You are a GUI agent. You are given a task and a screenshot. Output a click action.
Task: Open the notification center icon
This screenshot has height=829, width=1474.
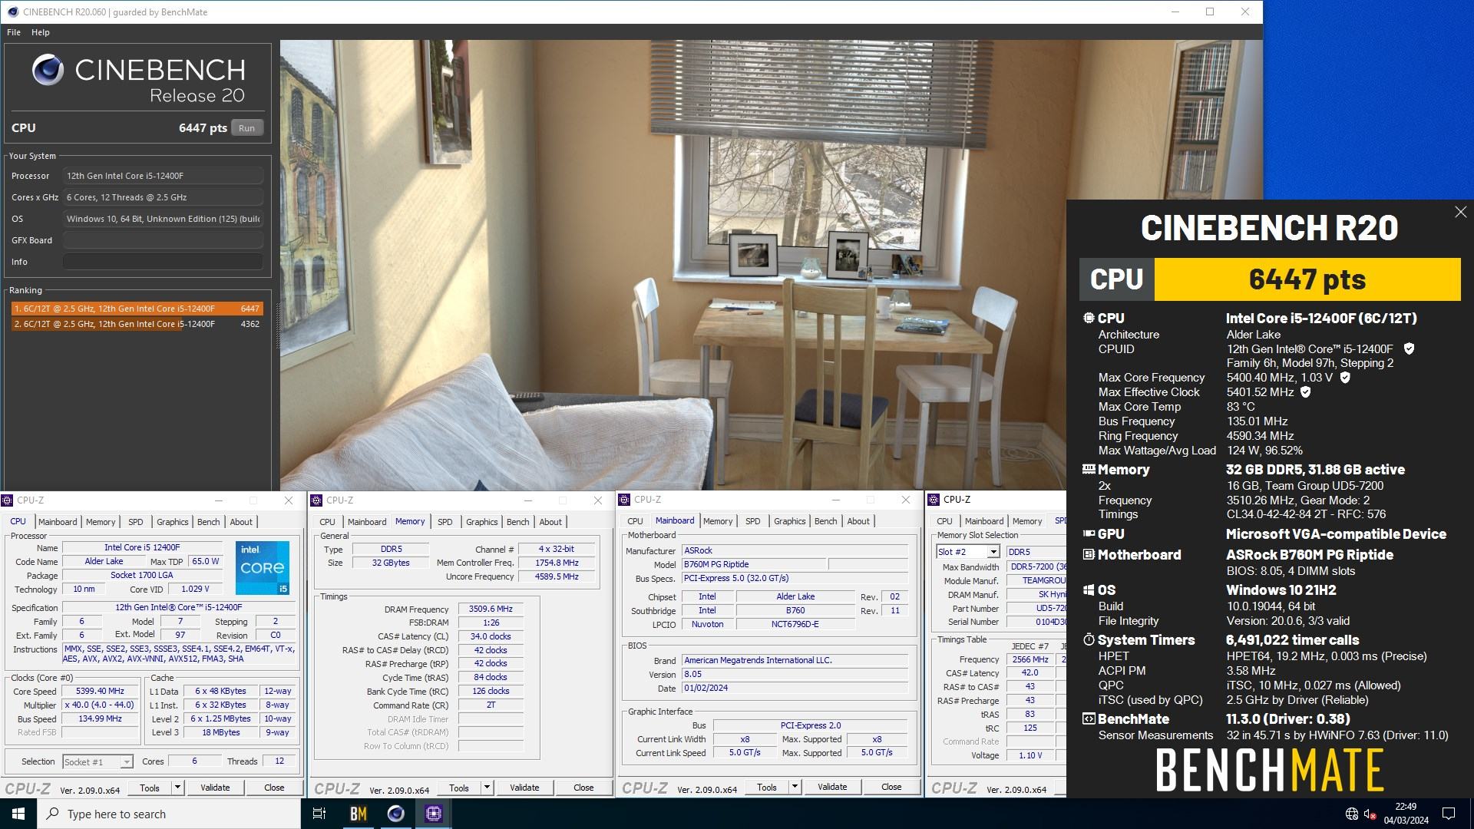[x=1449, y=814]
